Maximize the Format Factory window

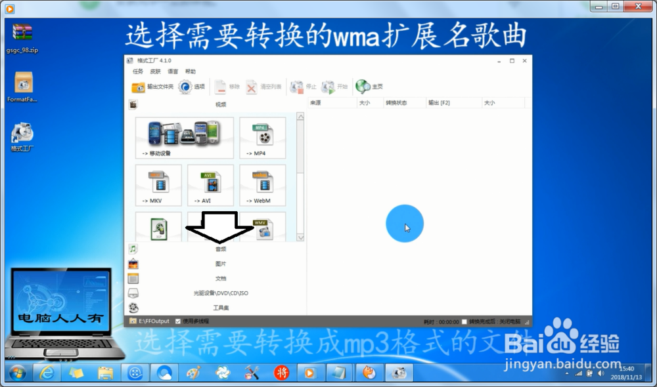point(512,61)
